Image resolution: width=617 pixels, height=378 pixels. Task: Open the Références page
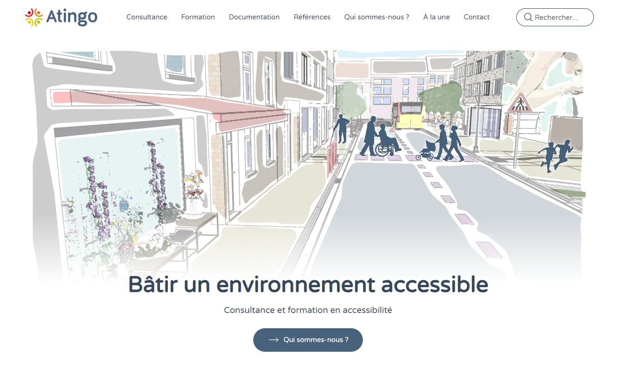tap(312, 17)
